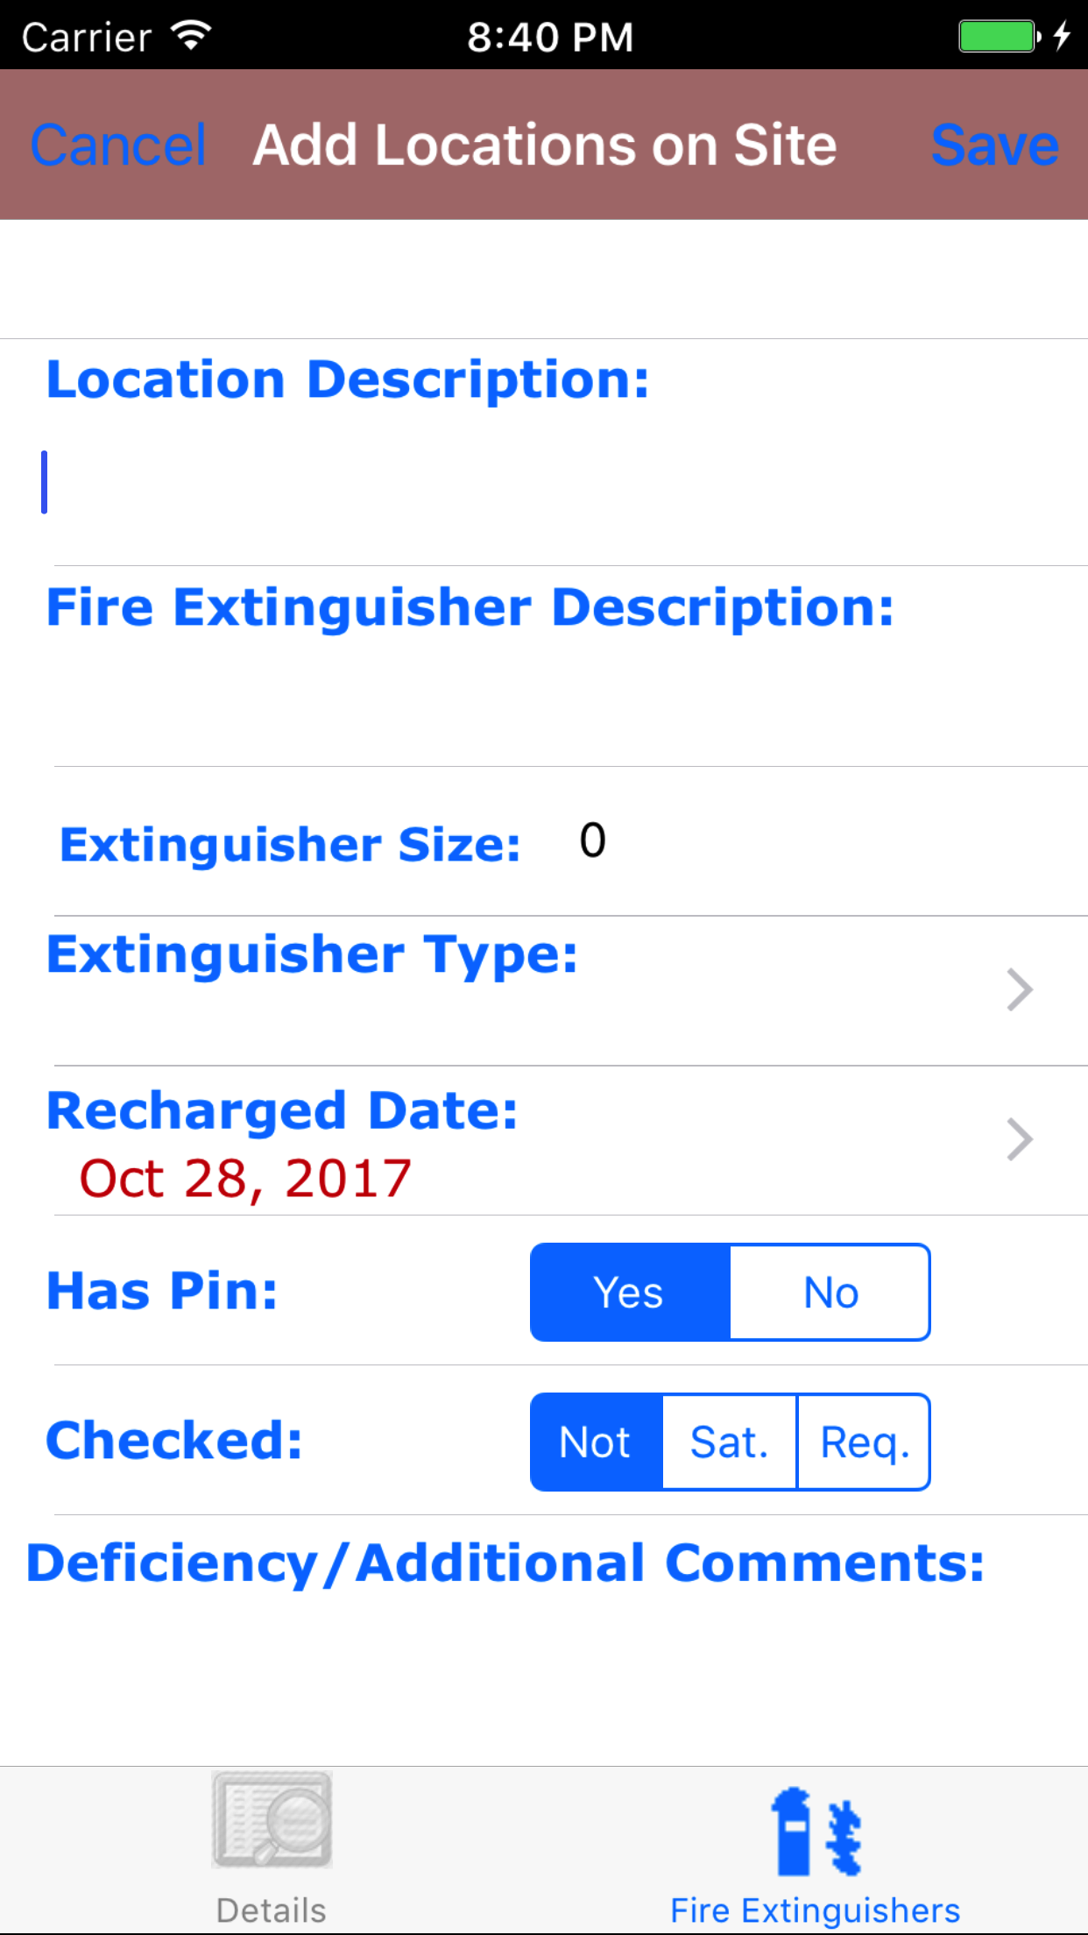1088x1935 pixels.
Task: Set Checked status to Sat.
Action: [730, 1442]
